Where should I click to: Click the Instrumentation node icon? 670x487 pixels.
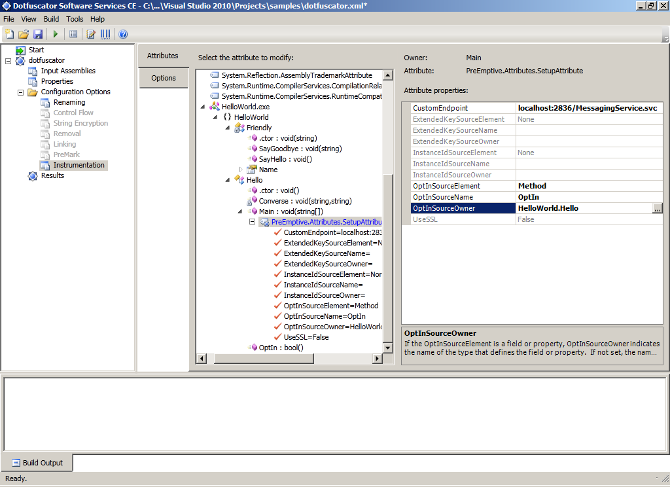(x=45, y=166)
